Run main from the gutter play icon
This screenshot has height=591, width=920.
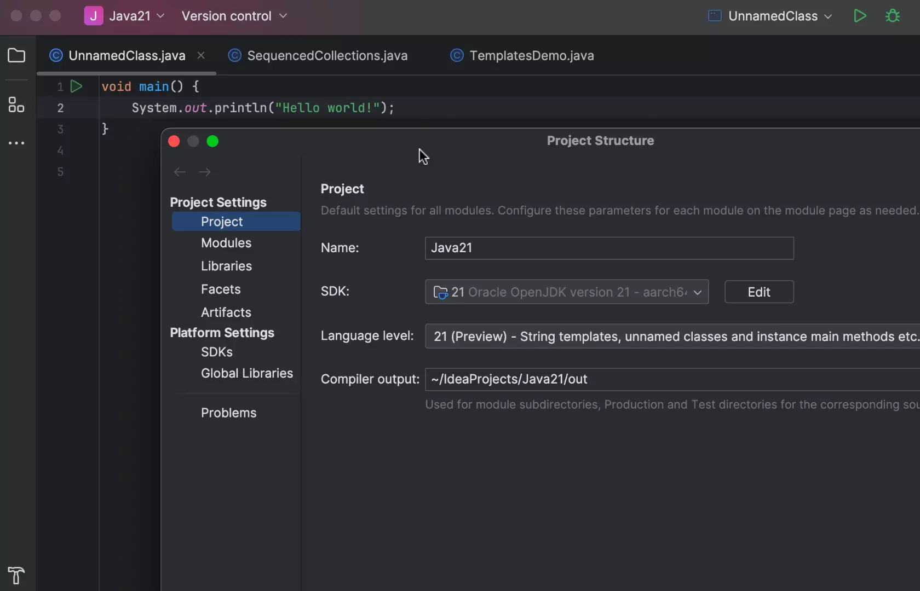[76, 86]
